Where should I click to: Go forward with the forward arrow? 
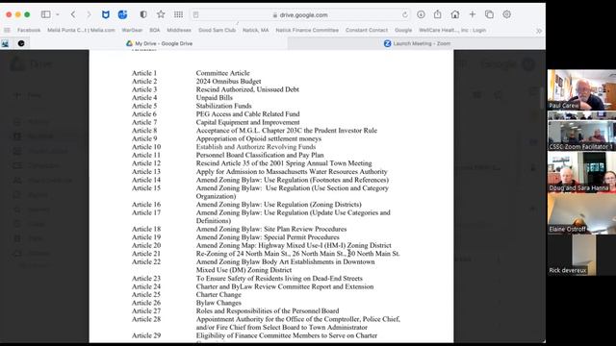(89, 14)
